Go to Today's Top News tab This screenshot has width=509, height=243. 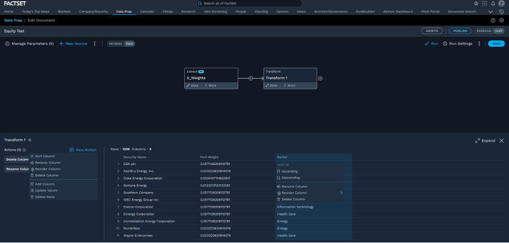tap(35, 11)
